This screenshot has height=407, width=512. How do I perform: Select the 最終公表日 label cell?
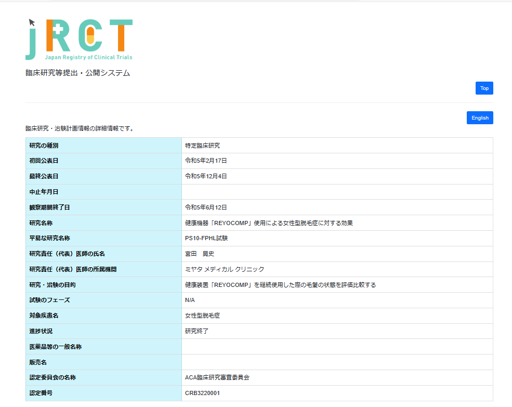coord(103,176)
